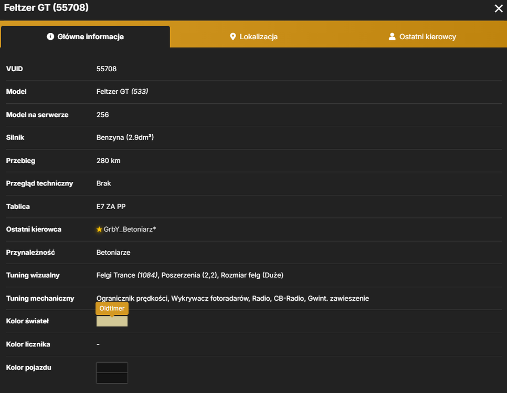
Task: Click the Przynależność row label
Action: (x=30, y=253)
